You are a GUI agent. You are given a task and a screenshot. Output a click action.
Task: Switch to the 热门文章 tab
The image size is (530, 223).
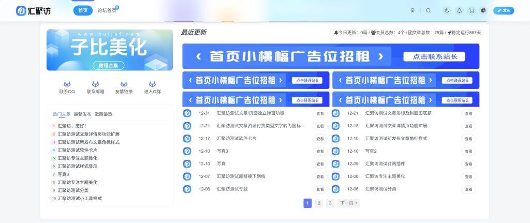pyautogui.click(x=62, y=114)
